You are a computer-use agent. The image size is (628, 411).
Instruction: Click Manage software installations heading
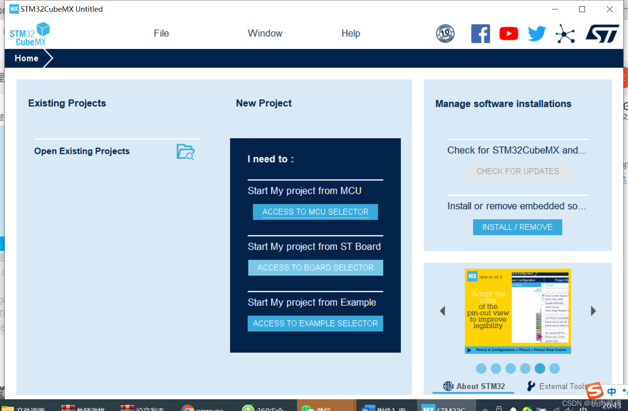pos(503,104)
